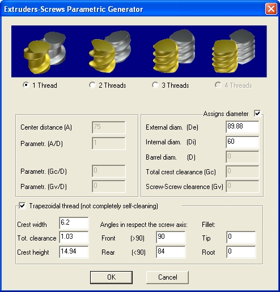
Task: Focus the Tip fillet field
Action: tap(241, 237)
